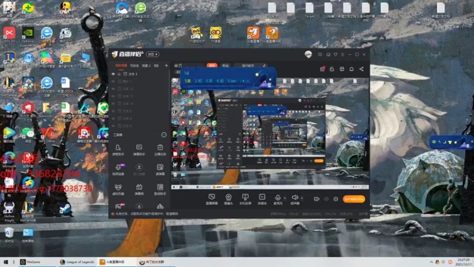Switch to the 可改名 scene tab
The height and width of the screenshot is (267, 474).
[134, 65]
